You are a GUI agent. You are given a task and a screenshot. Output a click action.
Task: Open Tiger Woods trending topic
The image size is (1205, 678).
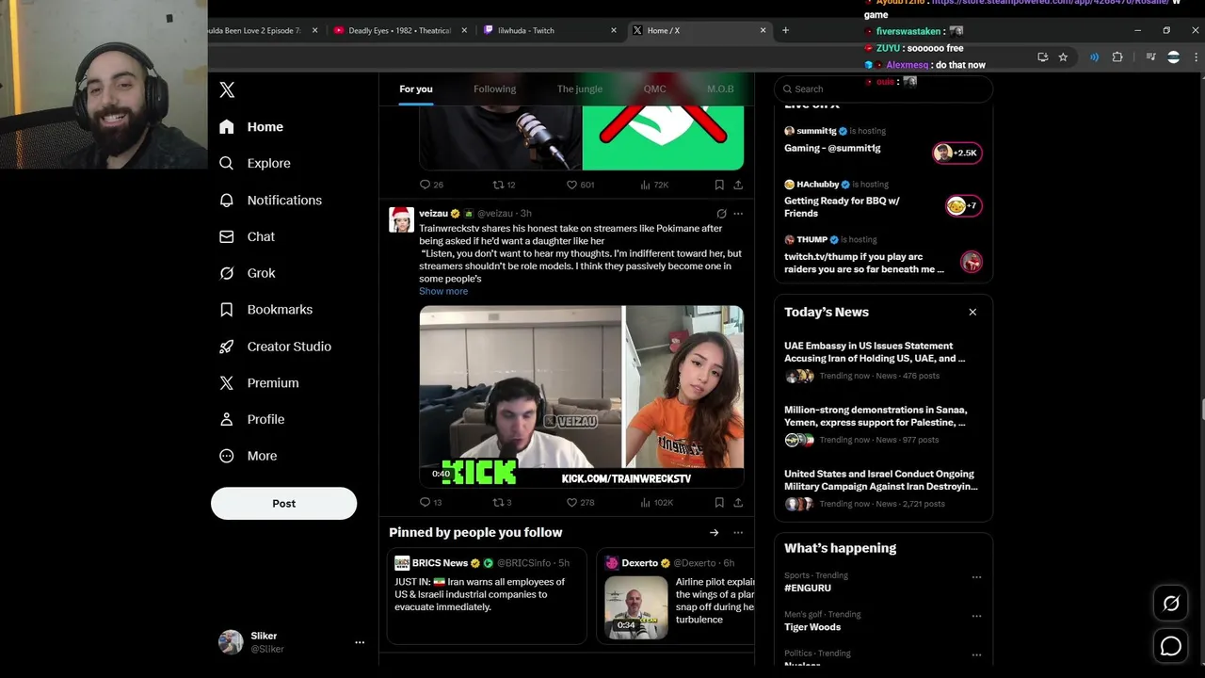click(x=812, y=627)
